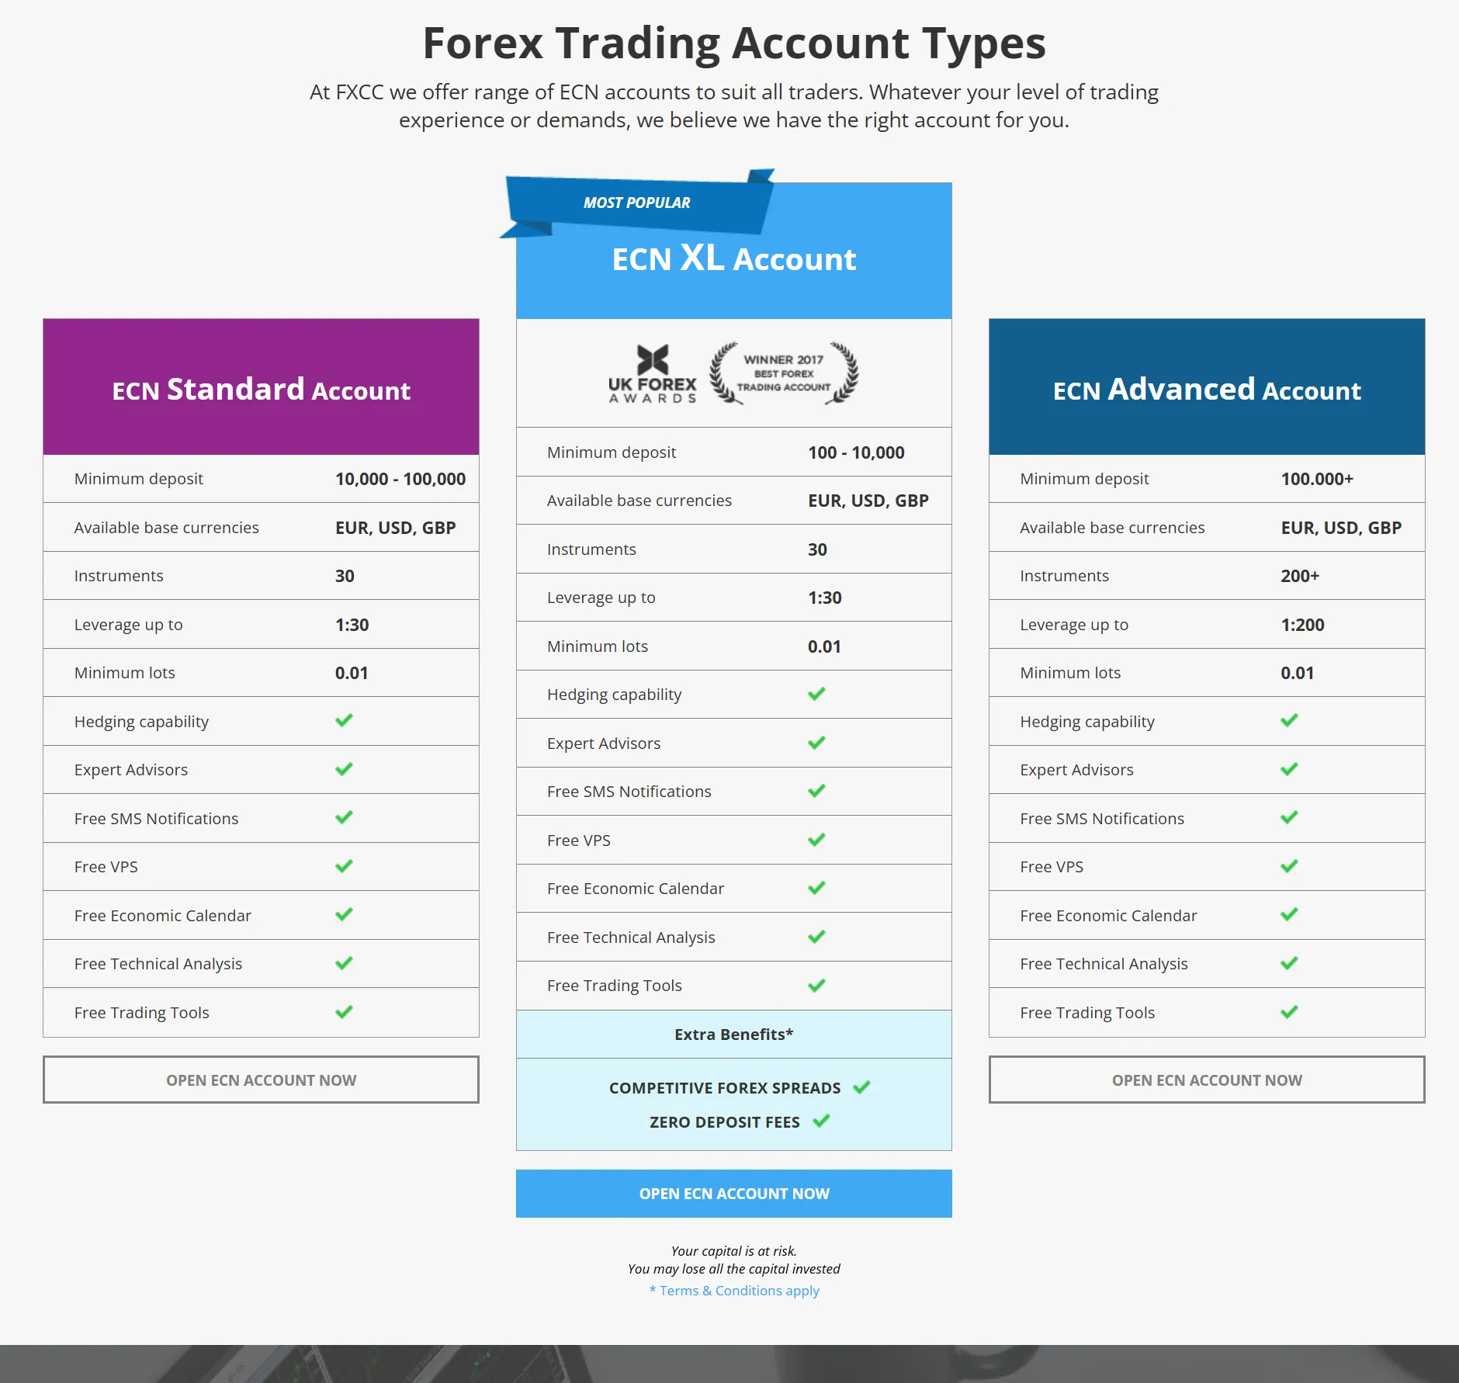Click XL account Hedging capability checkmark
This screenshot has width=1459, height=1383.
coord(816,694)
